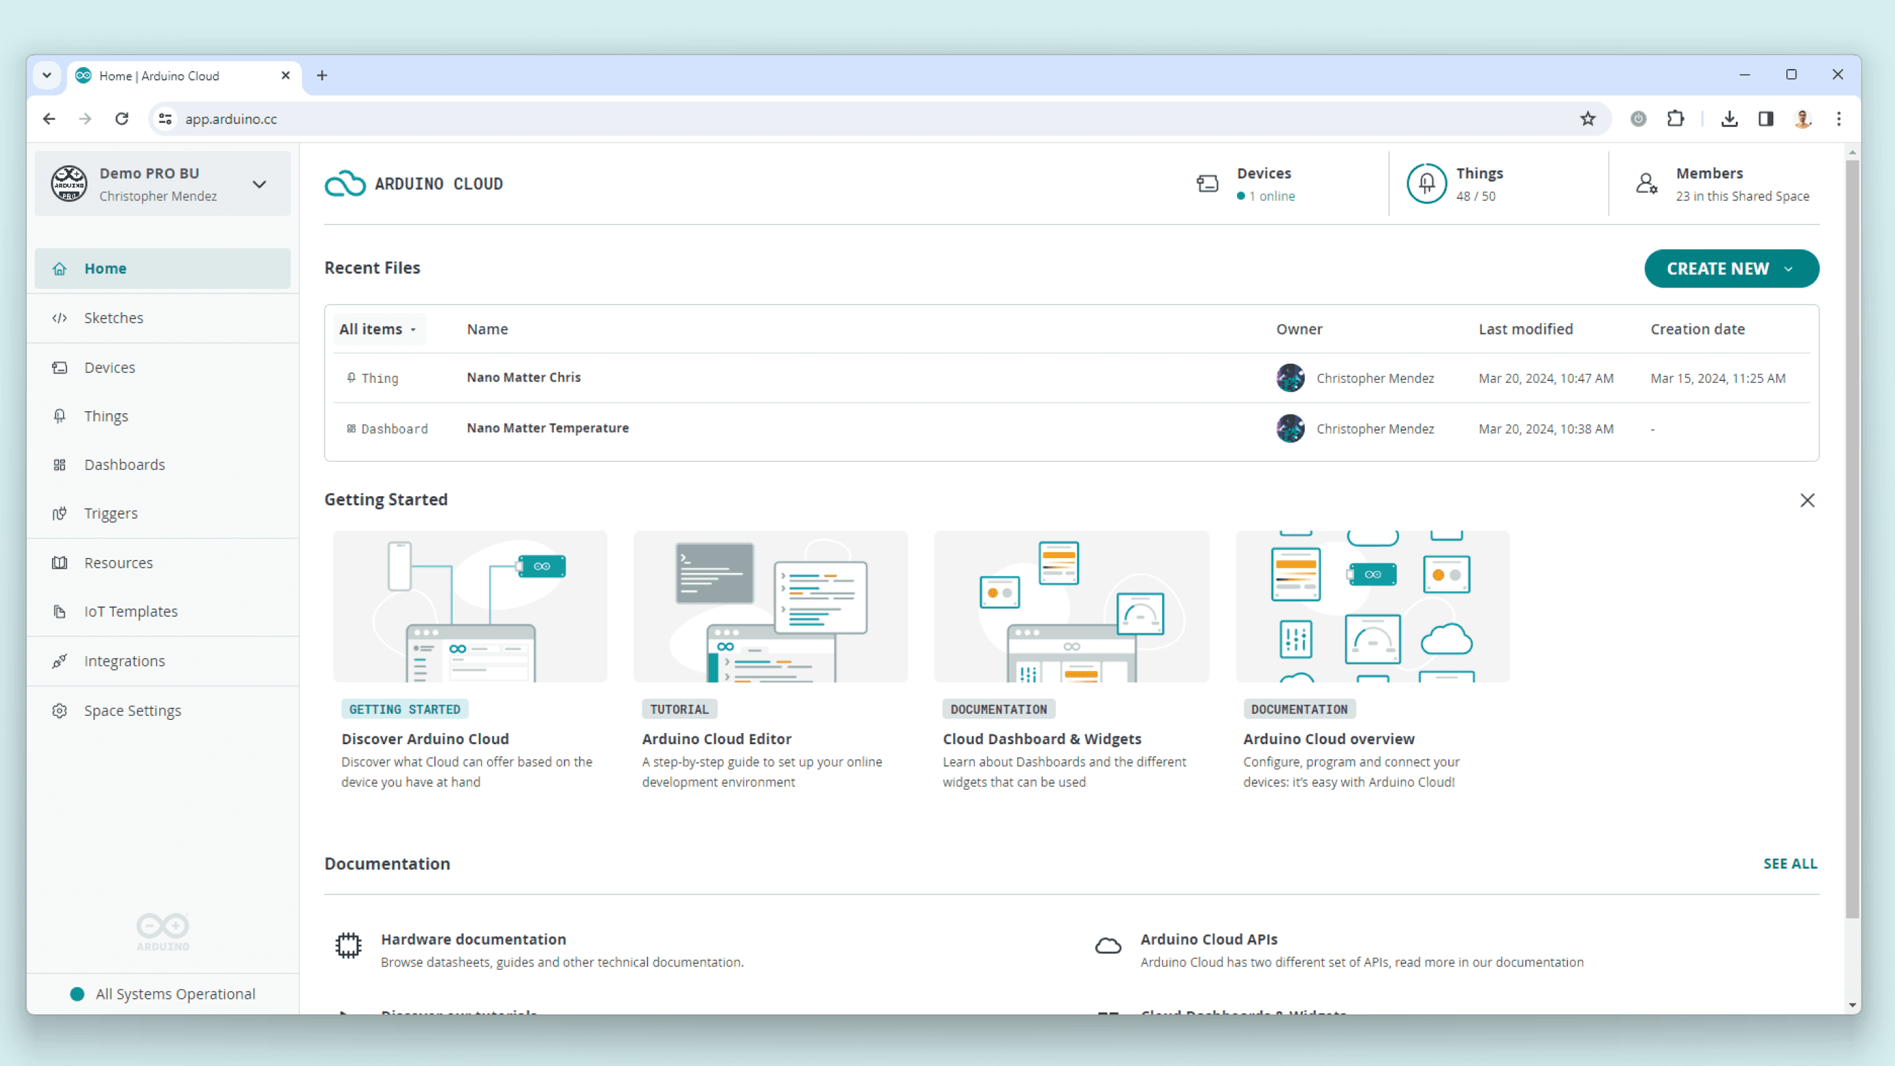Click the Things bell icon in header
Image resolution: width=1895 pixels, height=1066 pixels.
coord(1426,184)
